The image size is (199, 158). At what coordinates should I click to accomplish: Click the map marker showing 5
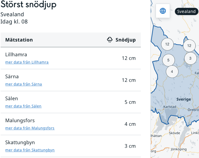(x=168, y=60)
